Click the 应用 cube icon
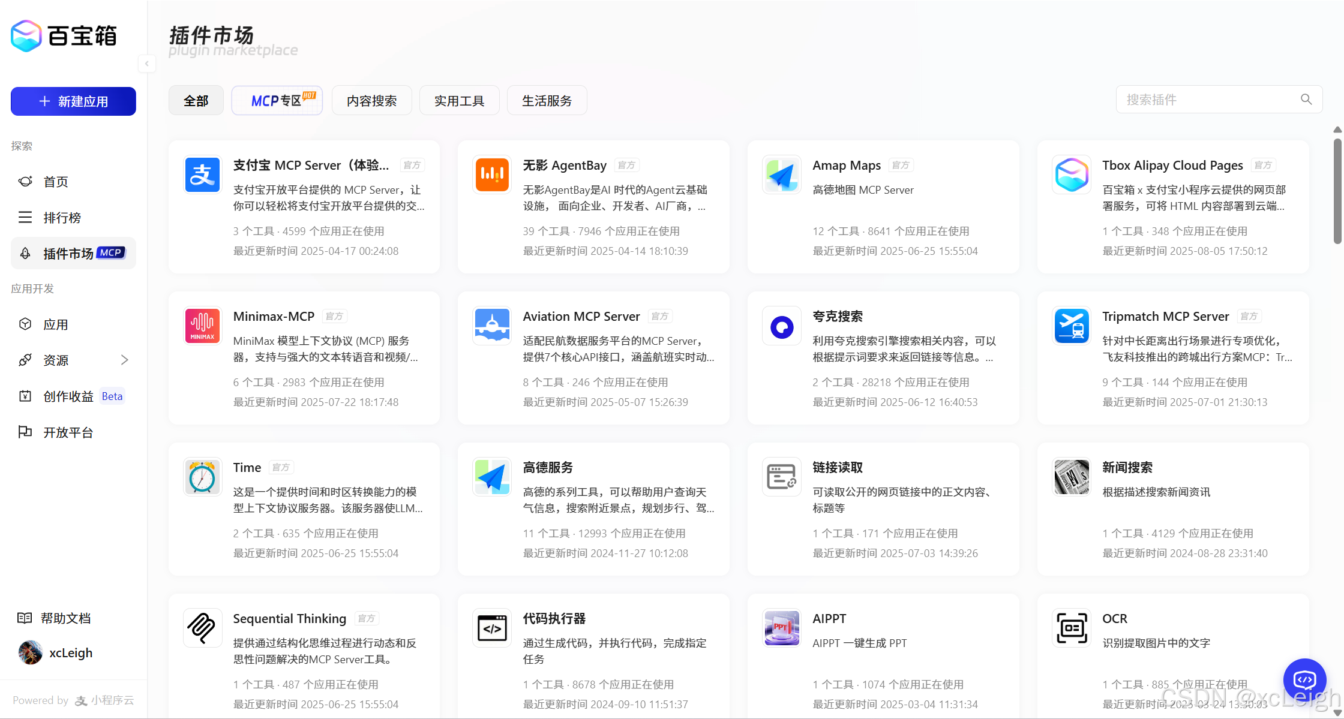This screenshot has width=1344, height=719. 25,324
